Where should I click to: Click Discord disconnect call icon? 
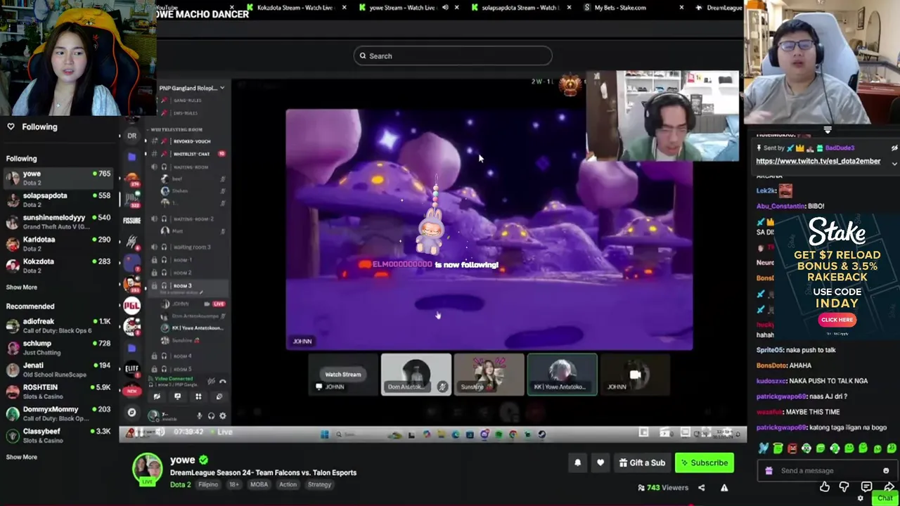coord(222,382)
